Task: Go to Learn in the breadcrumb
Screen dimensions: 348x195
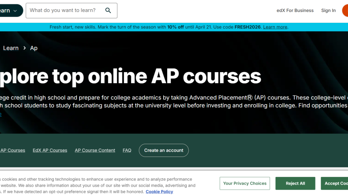Action: (11, 48)
